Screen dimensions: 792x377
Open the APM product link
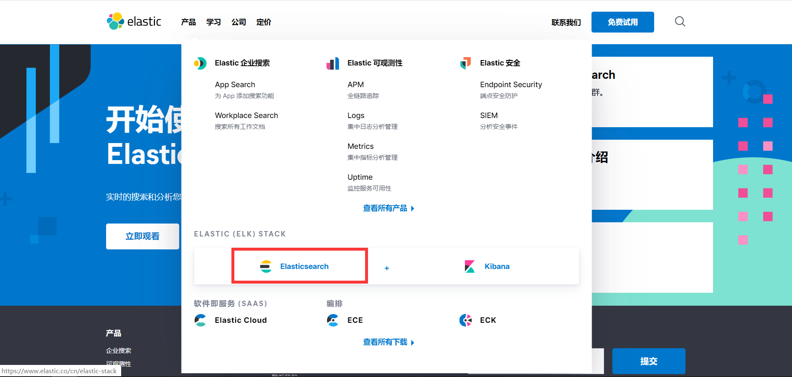(x=355, y=85)
